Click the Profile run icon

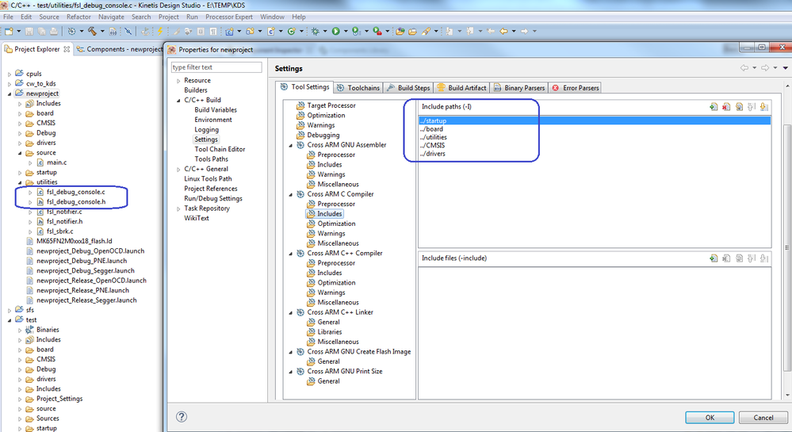tap(356, 32)
